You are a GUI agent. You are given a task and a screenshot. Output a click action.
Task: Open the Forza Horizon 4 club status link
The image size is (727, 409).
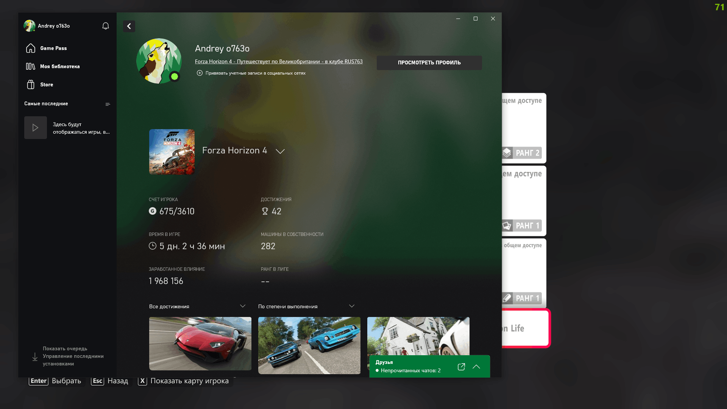pyautogui.click(x=279, y=61)
